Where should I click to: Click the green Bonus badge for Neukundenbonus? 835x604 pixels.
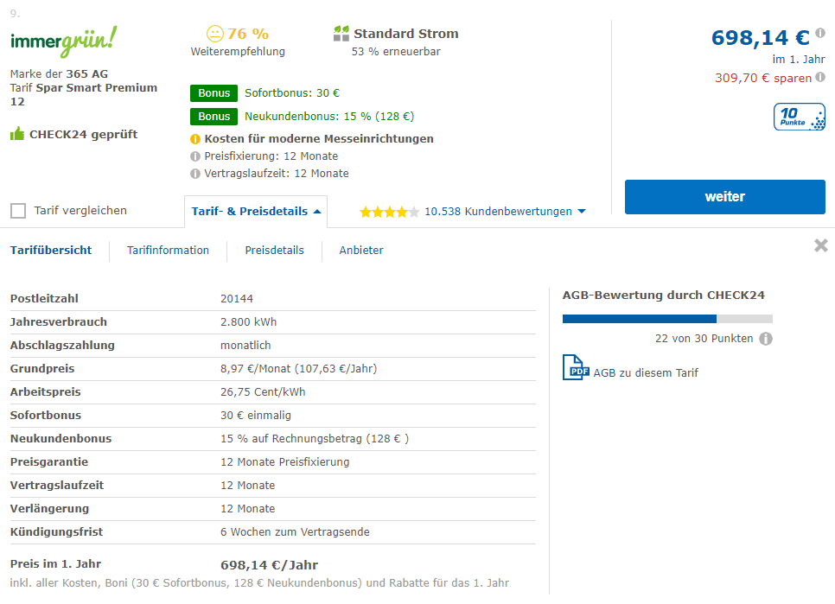tap(214, 117)
